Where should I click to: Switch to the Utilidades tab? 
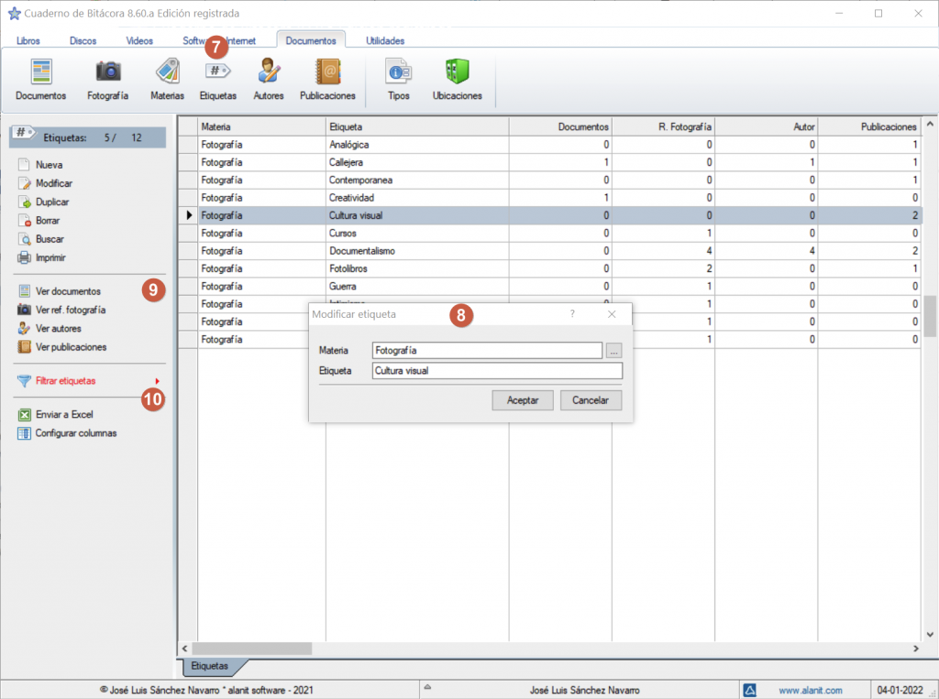[x=385, y=40]
